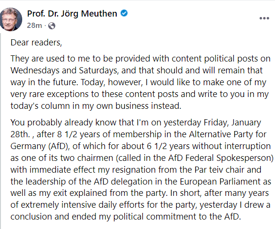The width and height of the screenshot is (275, 229).
Task: Click the 28m post timestamp
Action: pyautogui.click(x=34, y=26)
